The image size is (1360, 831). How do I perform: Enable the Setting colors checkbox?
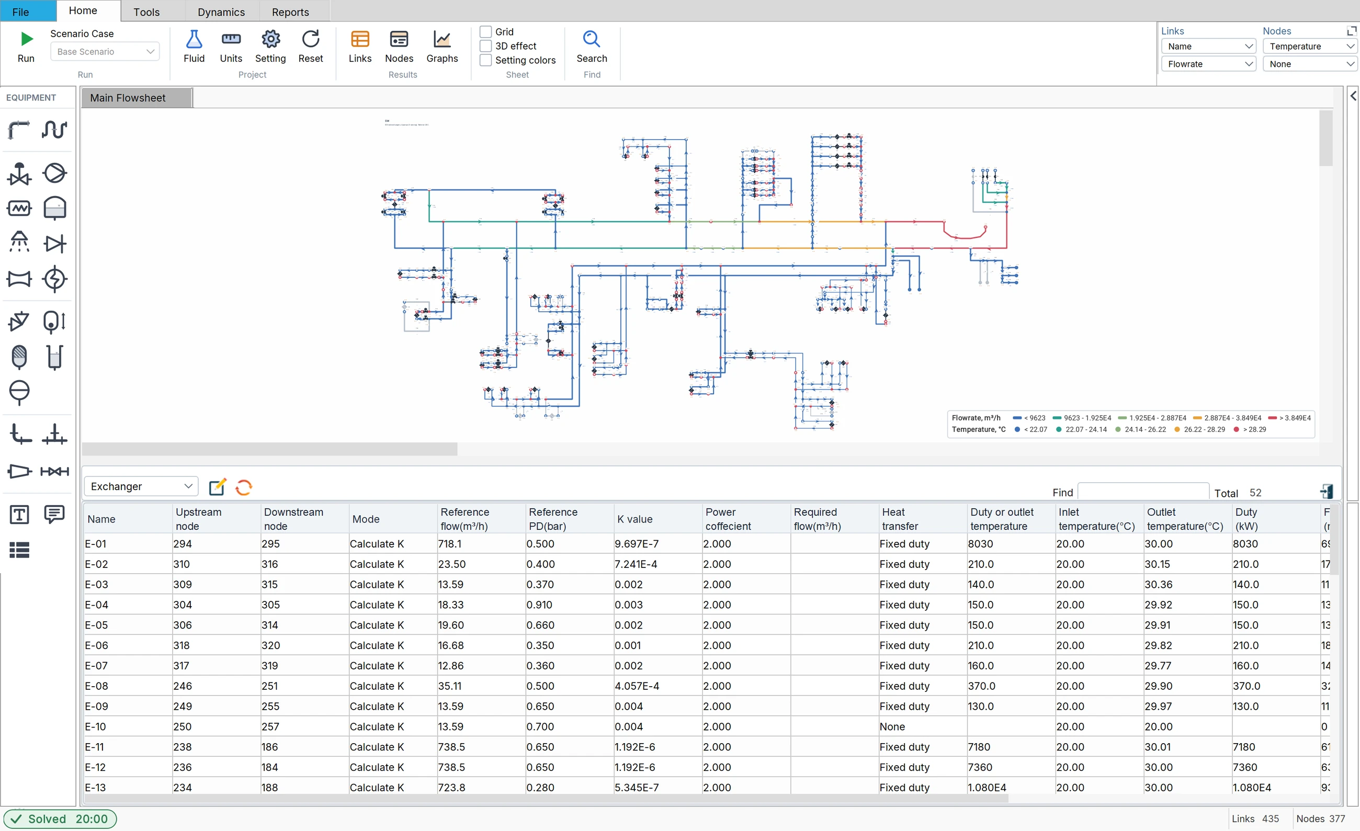[x=486, y=60]
